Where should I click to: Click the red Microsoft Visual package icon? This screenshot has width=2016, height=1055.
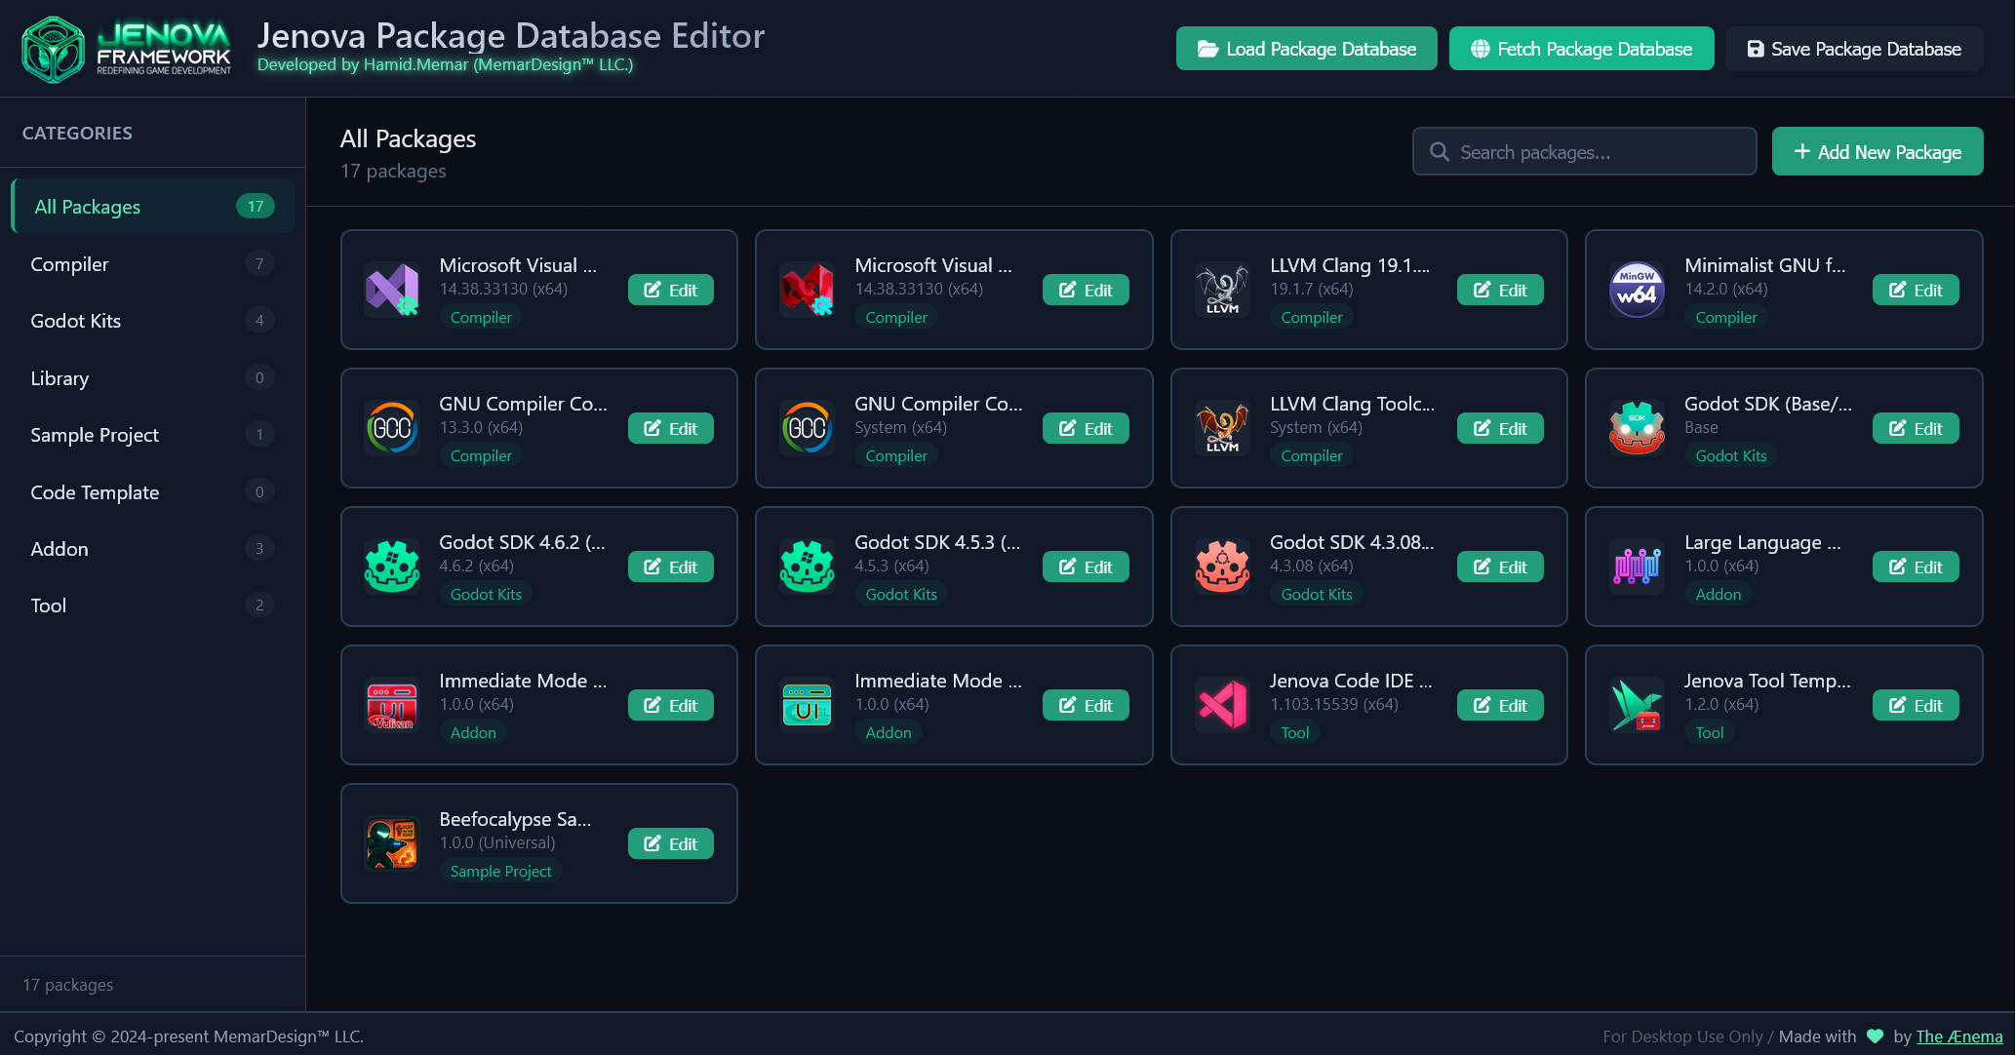pos(808,290)
